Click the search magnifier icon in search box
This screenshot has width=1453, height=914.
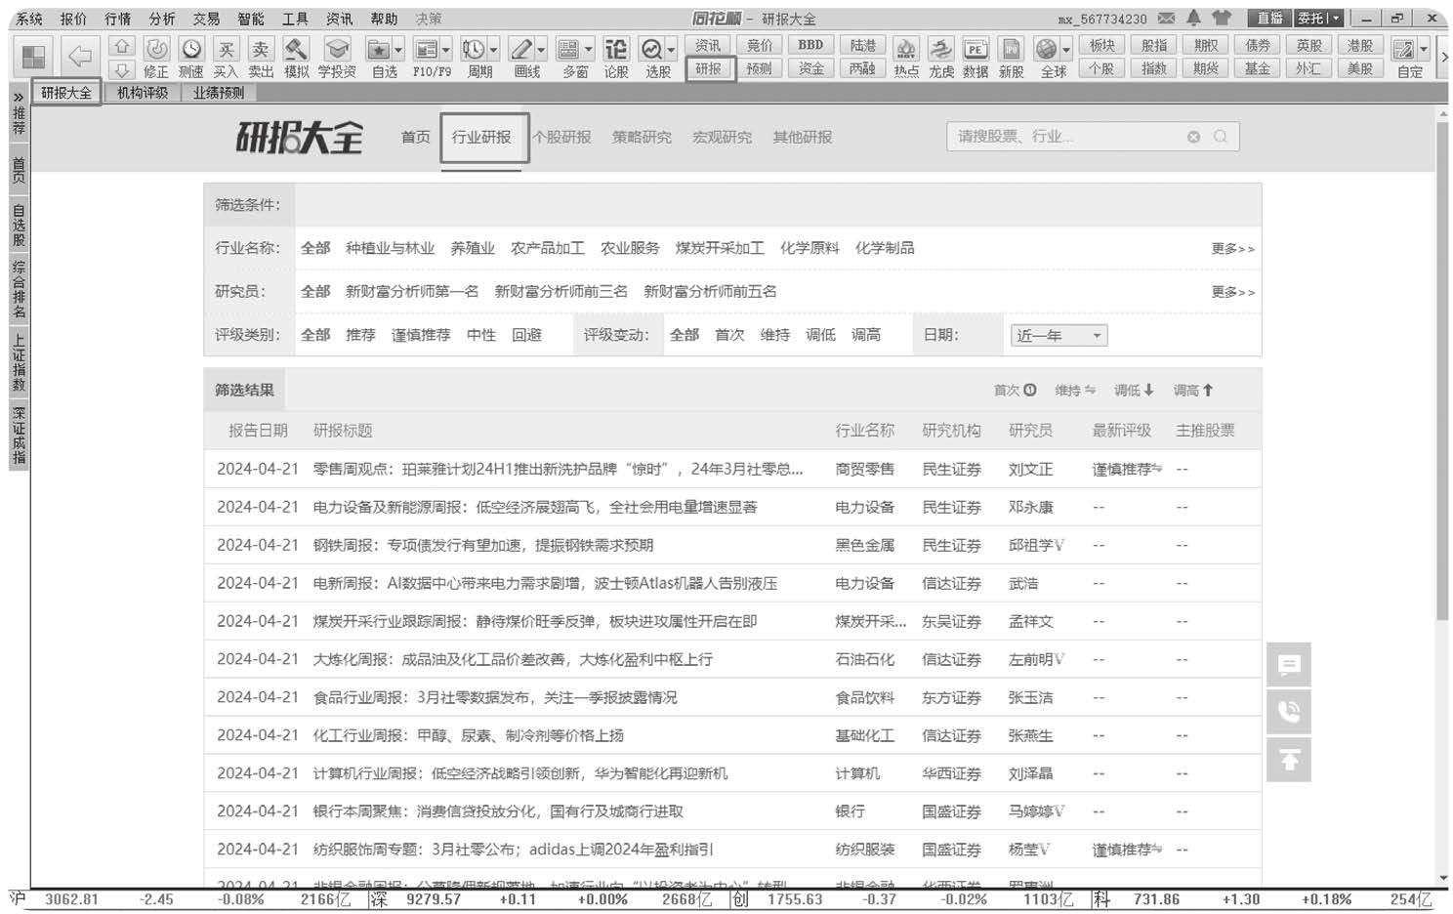tap(1221, 137)
